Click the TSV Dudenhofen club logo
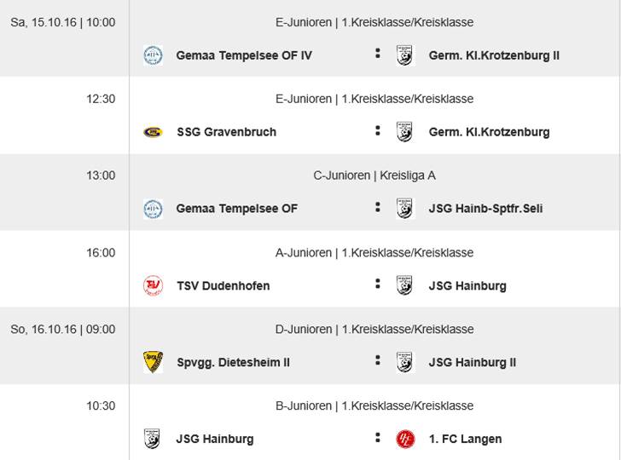The height and width of the screenshot is (460, 621). (x=153, y=285)
